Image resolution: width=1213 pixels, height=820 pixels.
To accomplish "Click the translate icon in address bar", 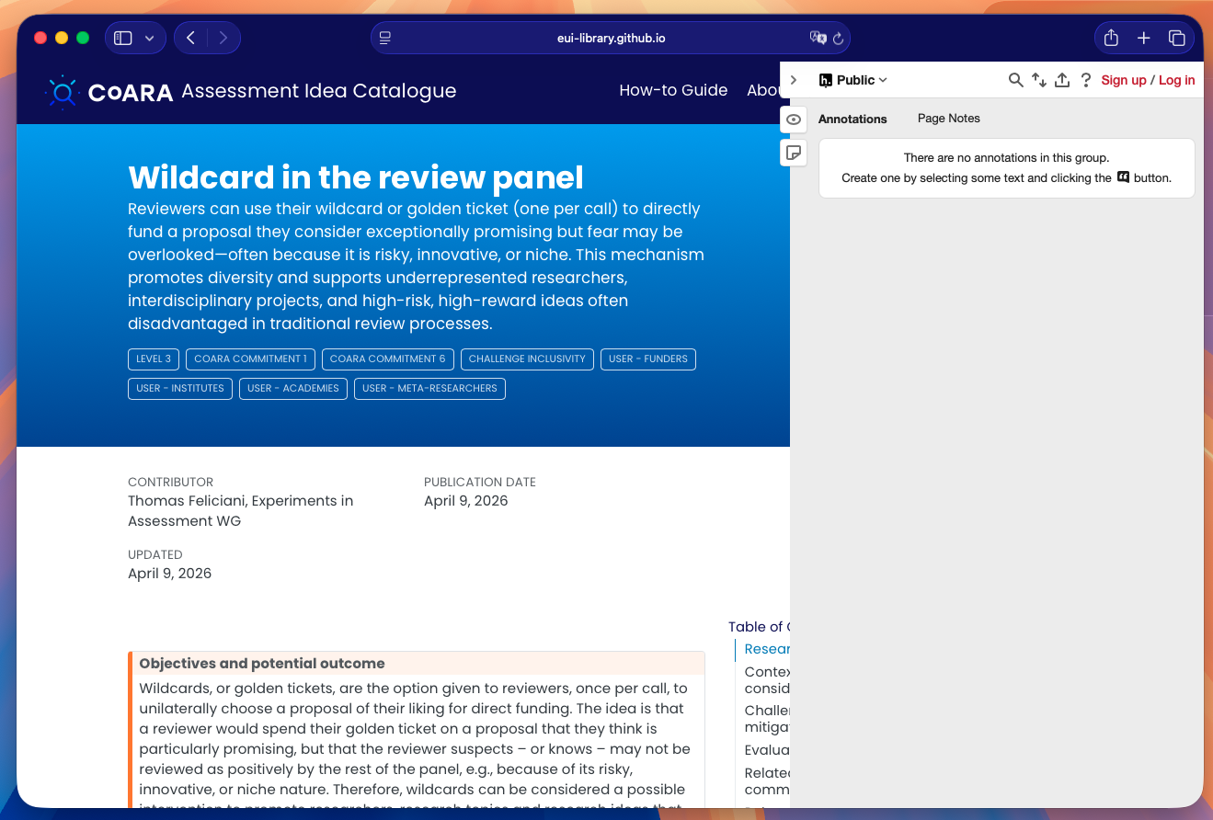I will [817, 38].
